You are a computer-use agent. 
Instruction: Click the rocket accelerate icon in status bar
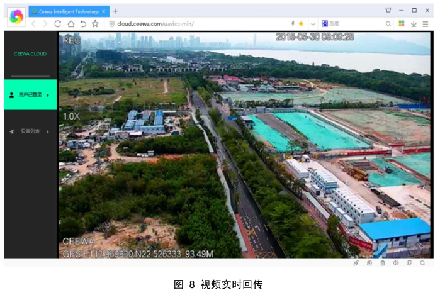[x=356, y=263]
